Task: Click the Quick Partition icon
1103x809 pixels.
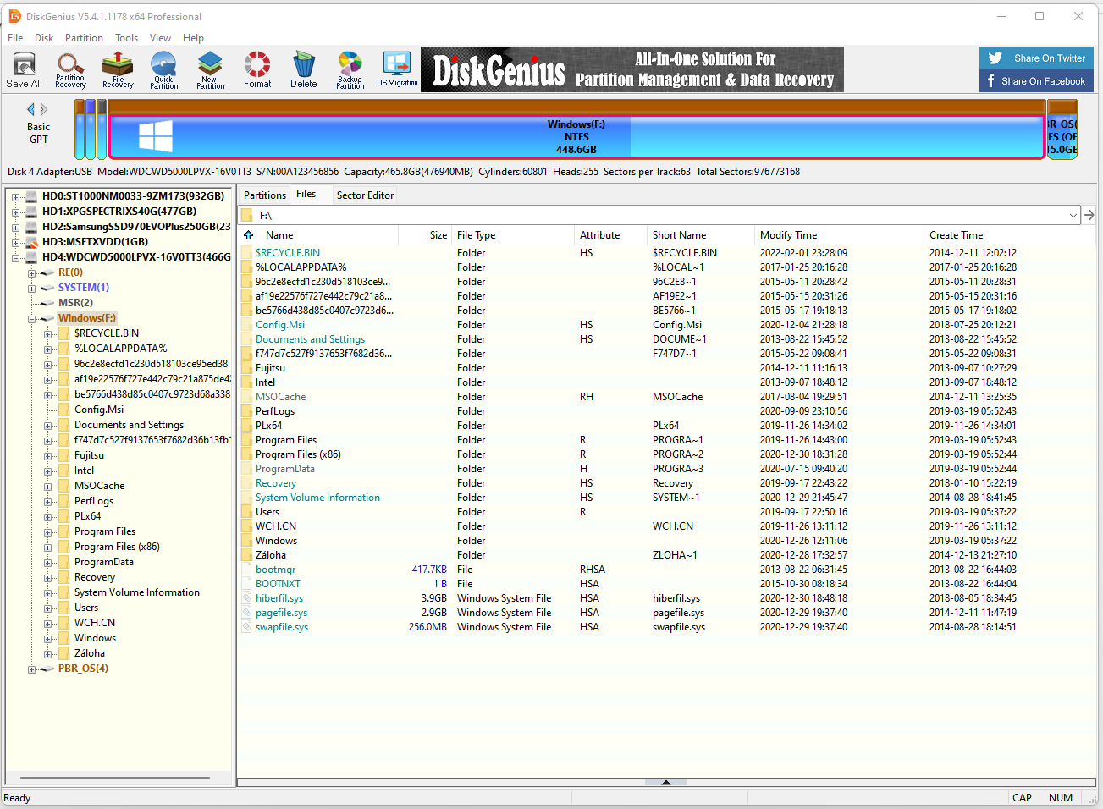Action: click(163, 69)
